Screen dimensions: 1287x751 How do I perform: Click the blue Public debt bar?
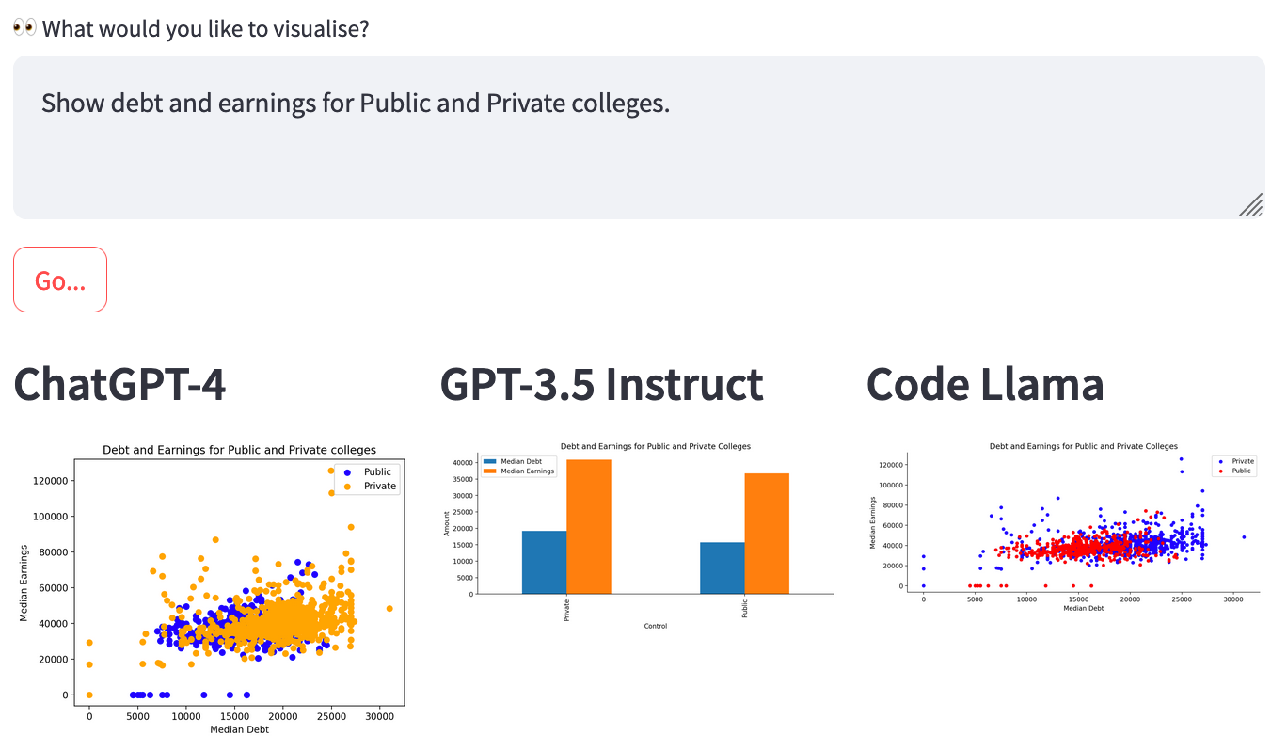pos(722,567)
